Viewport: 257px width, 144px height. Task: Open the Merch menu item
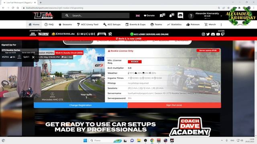tap(210, 24)
